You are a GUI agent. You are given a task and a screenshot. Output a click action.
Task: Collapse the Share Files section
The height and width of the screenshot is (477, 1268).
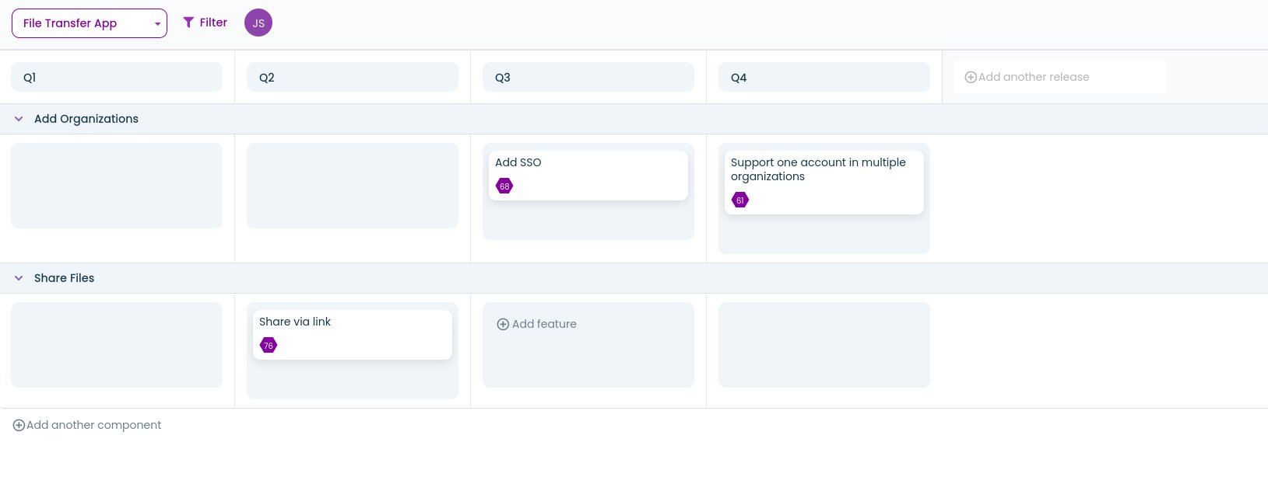pyautogui.click(x=19, y=278)
